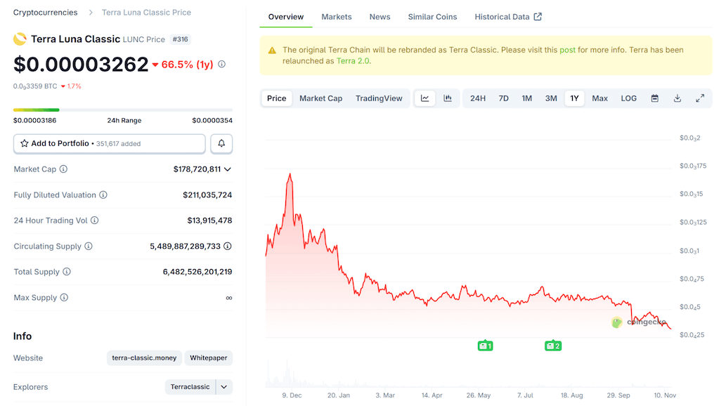Select the Max timeframe
The image size is (726, 406).
(x=599, y=98)
